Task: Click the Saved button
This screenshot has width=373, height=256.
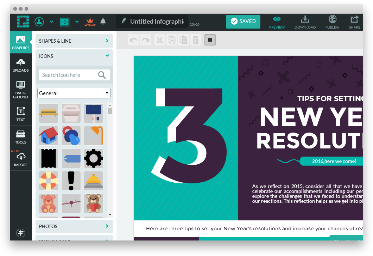Action: [243, 22]
